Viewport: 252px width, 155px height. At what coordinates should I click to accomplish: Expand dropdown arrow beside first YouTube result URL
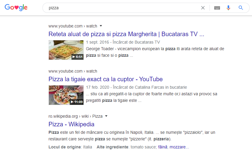click(101, 26)
